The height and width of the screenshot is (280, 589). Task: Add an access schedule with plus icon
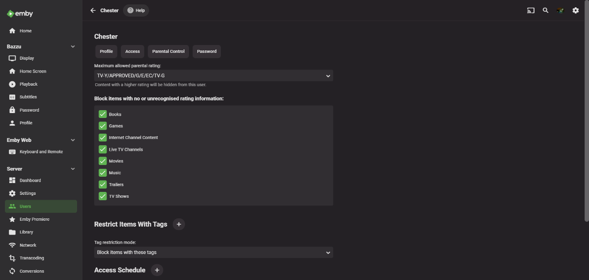(x=157, y=270)
